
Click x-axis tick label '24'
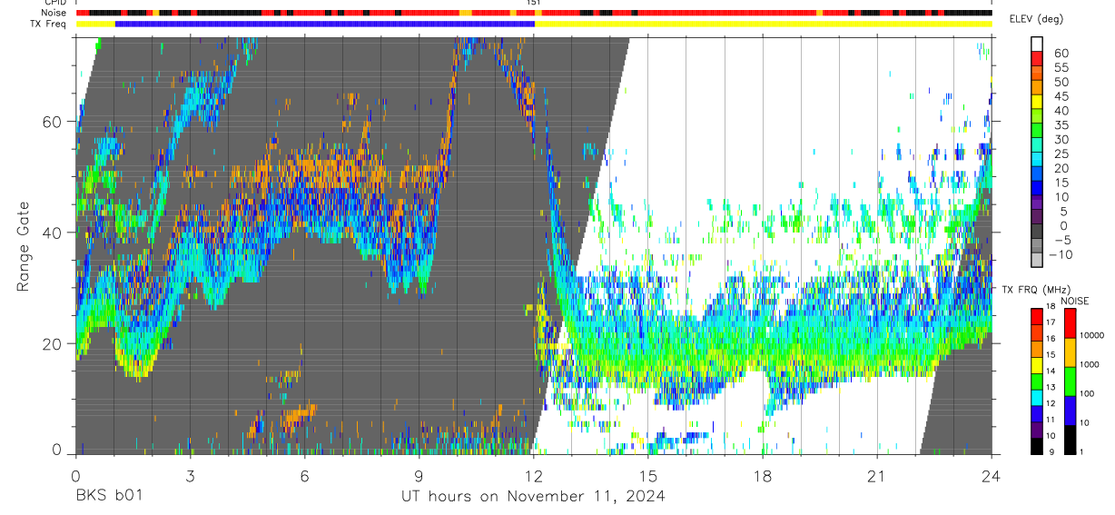click(992, 477)
